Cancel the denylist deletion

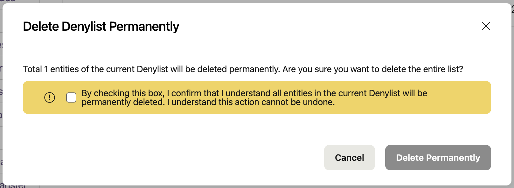[x=349, y=158]
